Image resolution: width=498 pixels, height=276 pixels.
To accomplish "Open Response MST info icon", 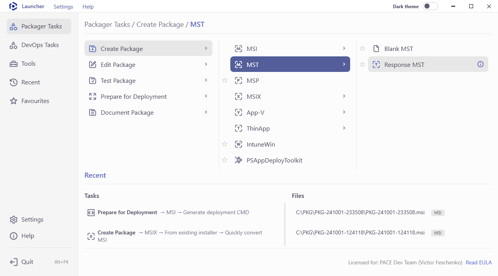I will tap(480, 64).
